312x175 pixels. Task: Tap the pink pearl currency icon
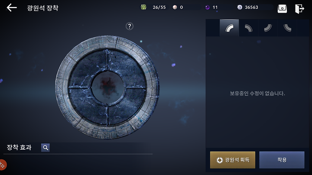(175, 7)
